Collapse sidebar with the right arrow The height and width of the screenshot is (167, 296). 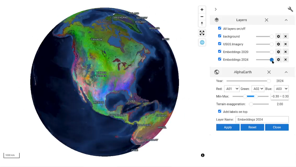(x=215, y=9)
